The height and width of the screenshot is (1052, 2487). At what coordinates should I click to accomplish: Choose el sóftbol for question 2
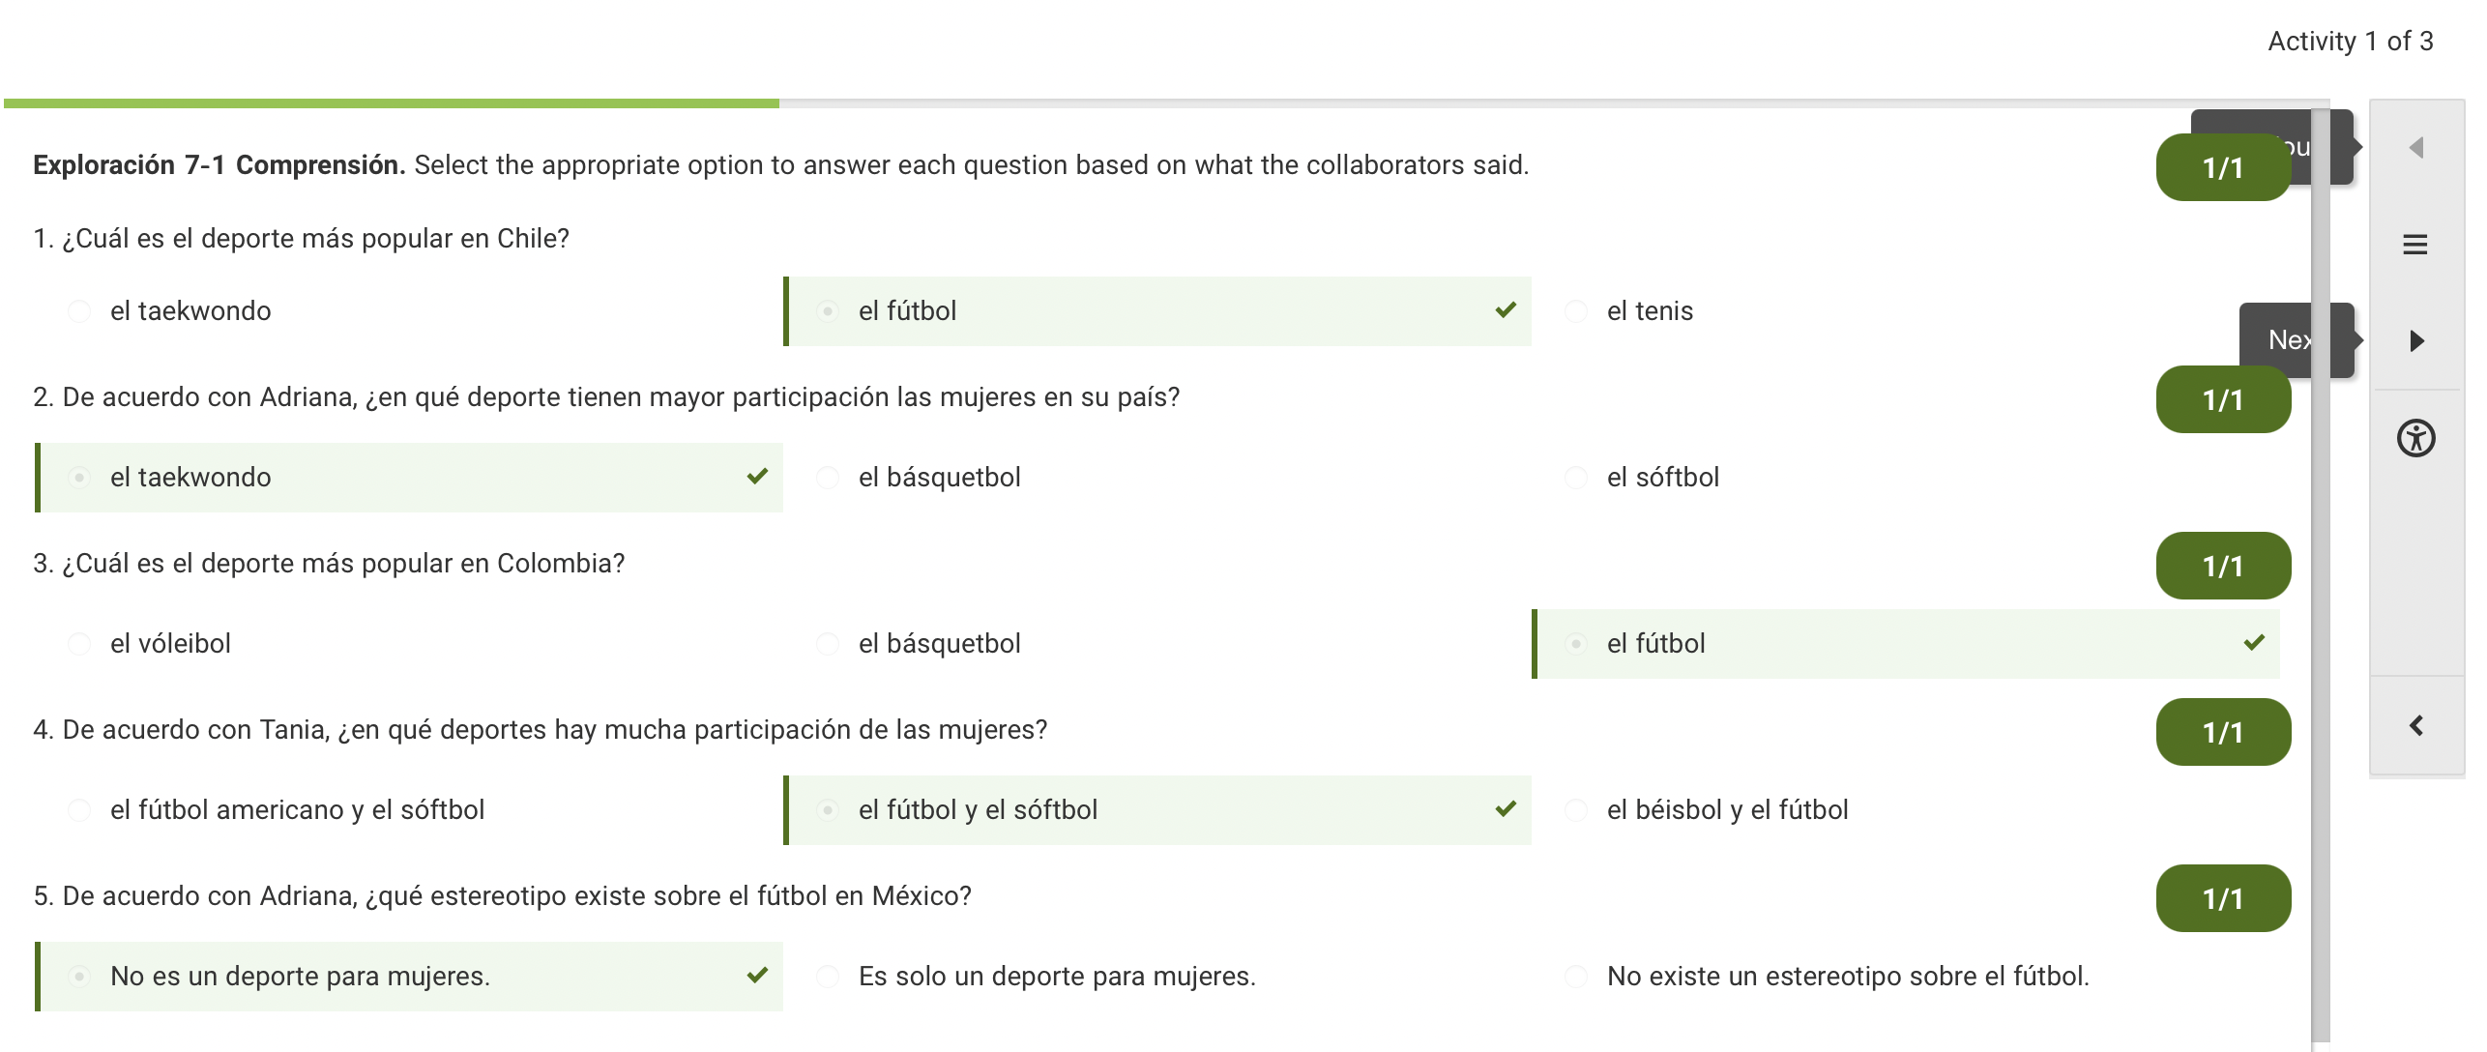1576,478
